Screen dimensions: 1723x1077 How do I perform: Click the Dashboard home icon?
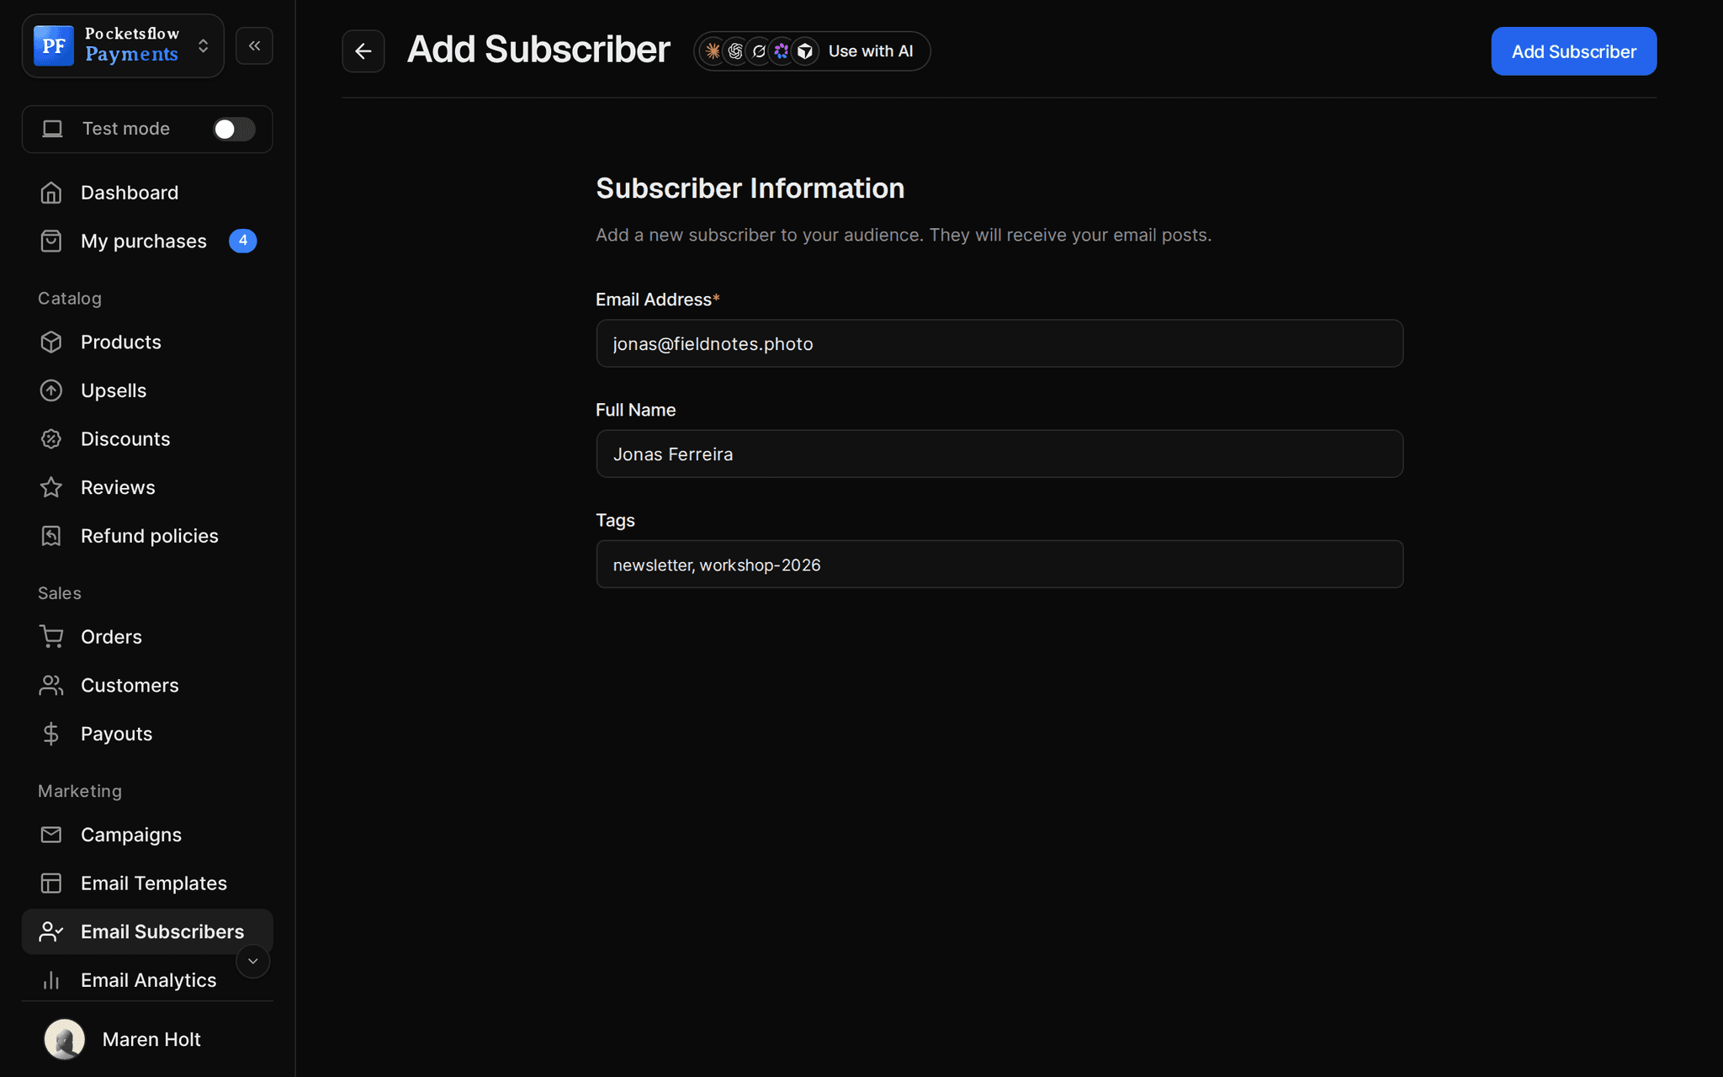coord(51,193)
